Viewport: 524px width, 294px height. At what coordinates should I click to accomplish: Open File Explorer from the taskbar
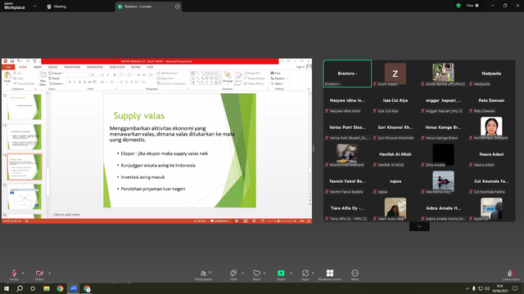[47, 288]
